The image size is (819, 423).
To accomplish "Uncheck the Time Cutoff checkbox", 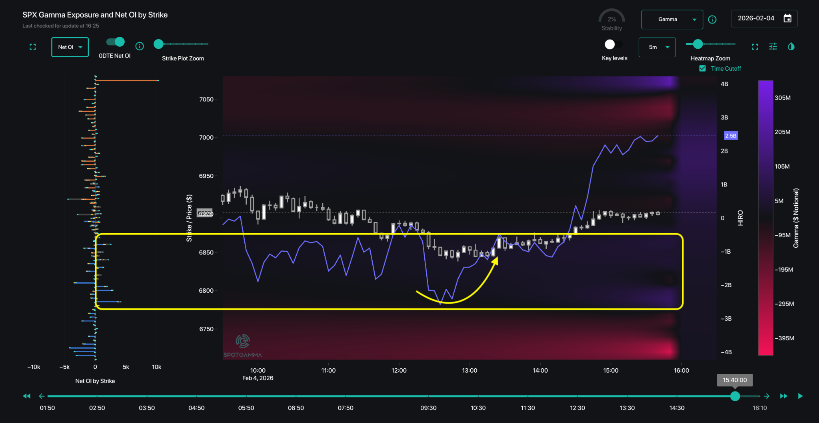I will point(702,68).
